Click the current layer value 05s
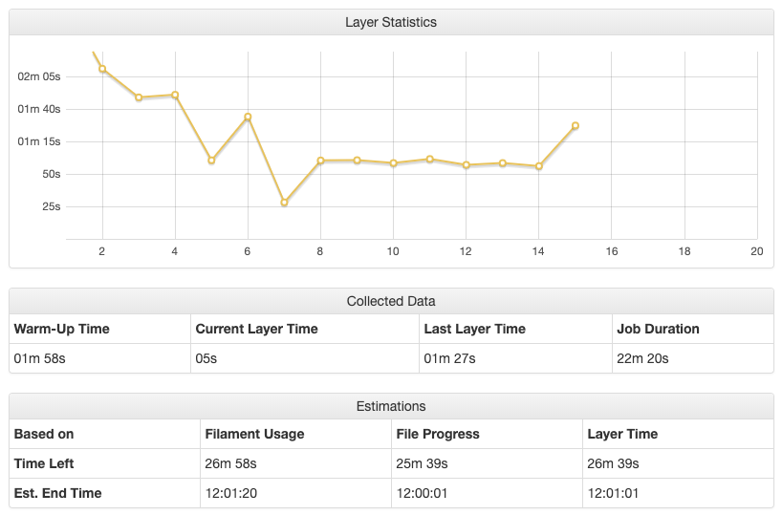782x515 pixels. (x=206, y=358)
